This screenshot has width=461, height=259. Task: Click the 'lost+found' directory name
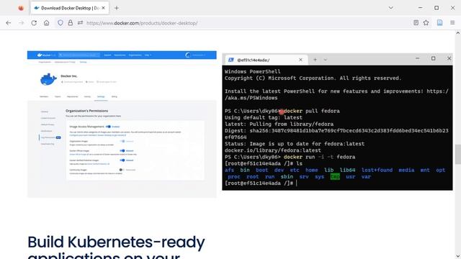[377, 170]
